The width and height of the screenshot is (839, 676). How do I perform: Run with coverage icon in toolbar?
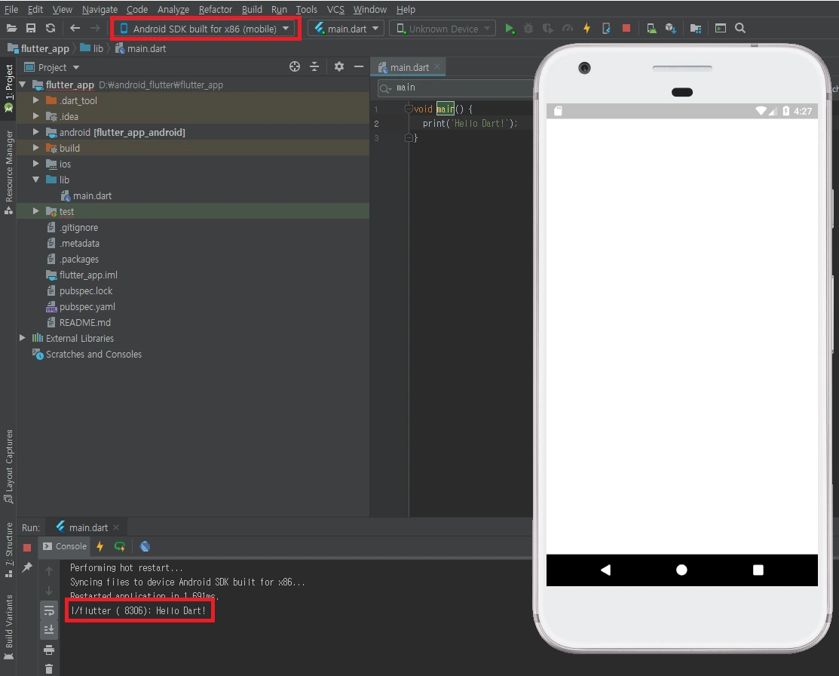[x=547, y=29]
